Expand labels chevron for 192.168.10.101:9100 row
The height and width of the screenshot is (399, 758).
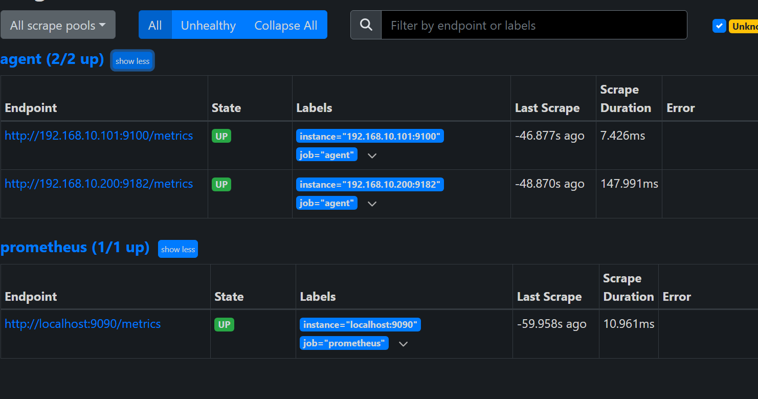tap(372, 156)
